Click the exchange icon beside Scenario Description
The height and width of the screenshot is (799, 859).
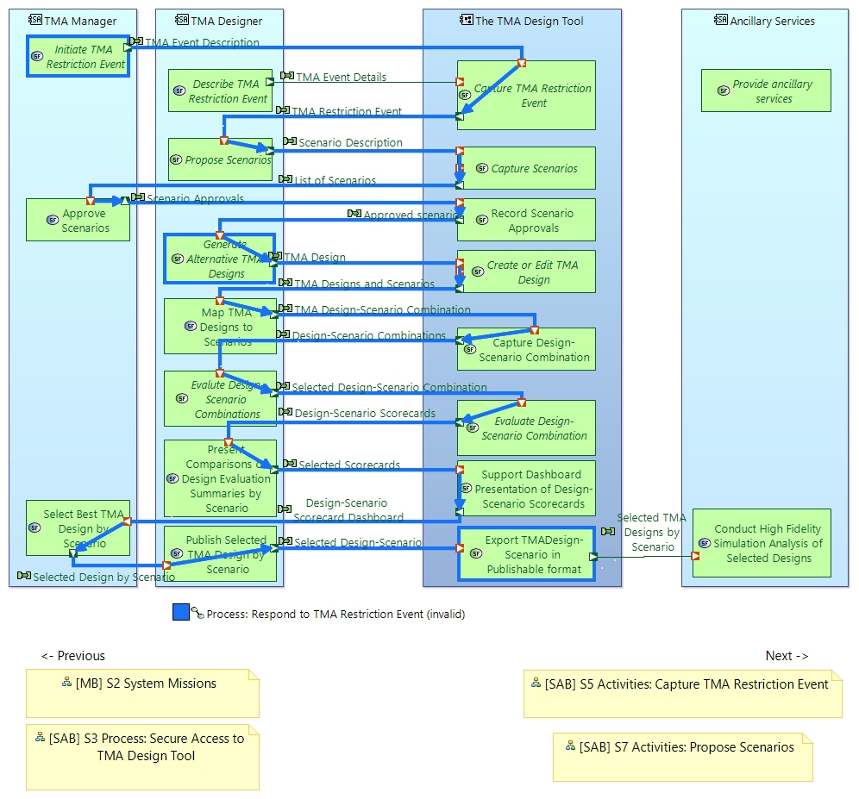pos(290,141)
